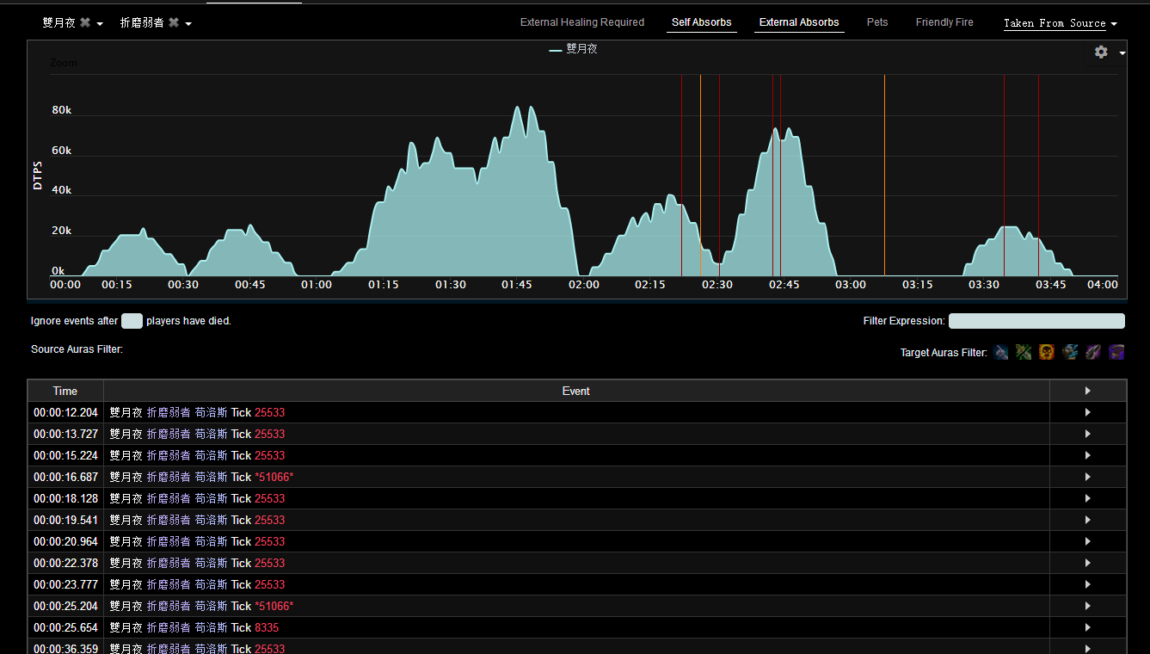Click the dark marker line near 03:35
This screenshot has width=1150, height=654.
point(1004,175)
